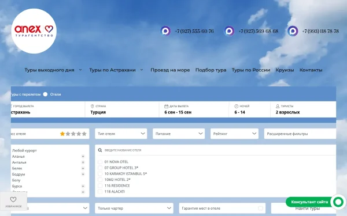Image resolution: width=347 pixels, height=216 pixels.
Task: Change the country field showing Турция
Action: (x=122, y=109)
